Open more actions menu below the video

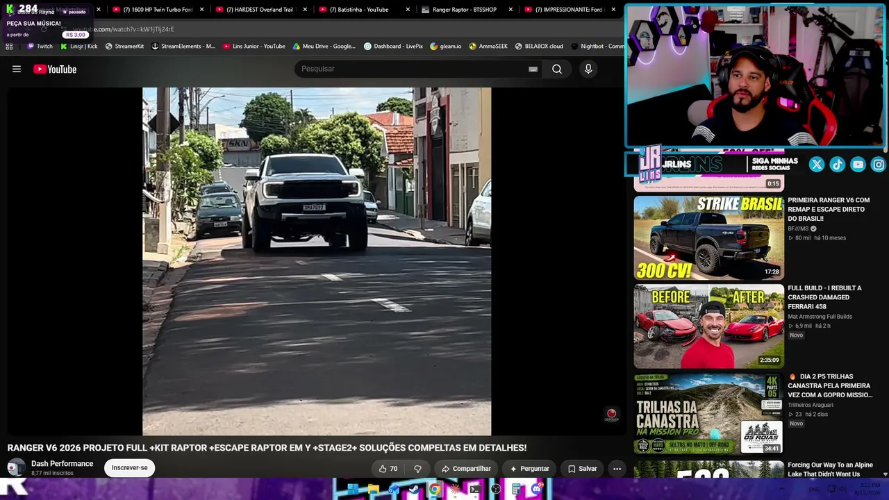click(x=617, y=469)
